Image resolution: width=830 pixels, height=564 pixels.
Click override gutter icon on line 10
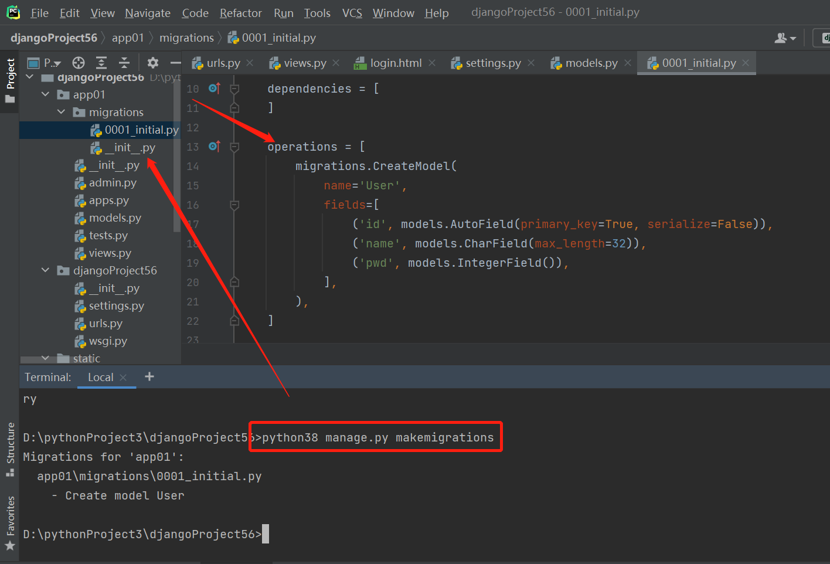pyautogui.click(x=214, y=89)
